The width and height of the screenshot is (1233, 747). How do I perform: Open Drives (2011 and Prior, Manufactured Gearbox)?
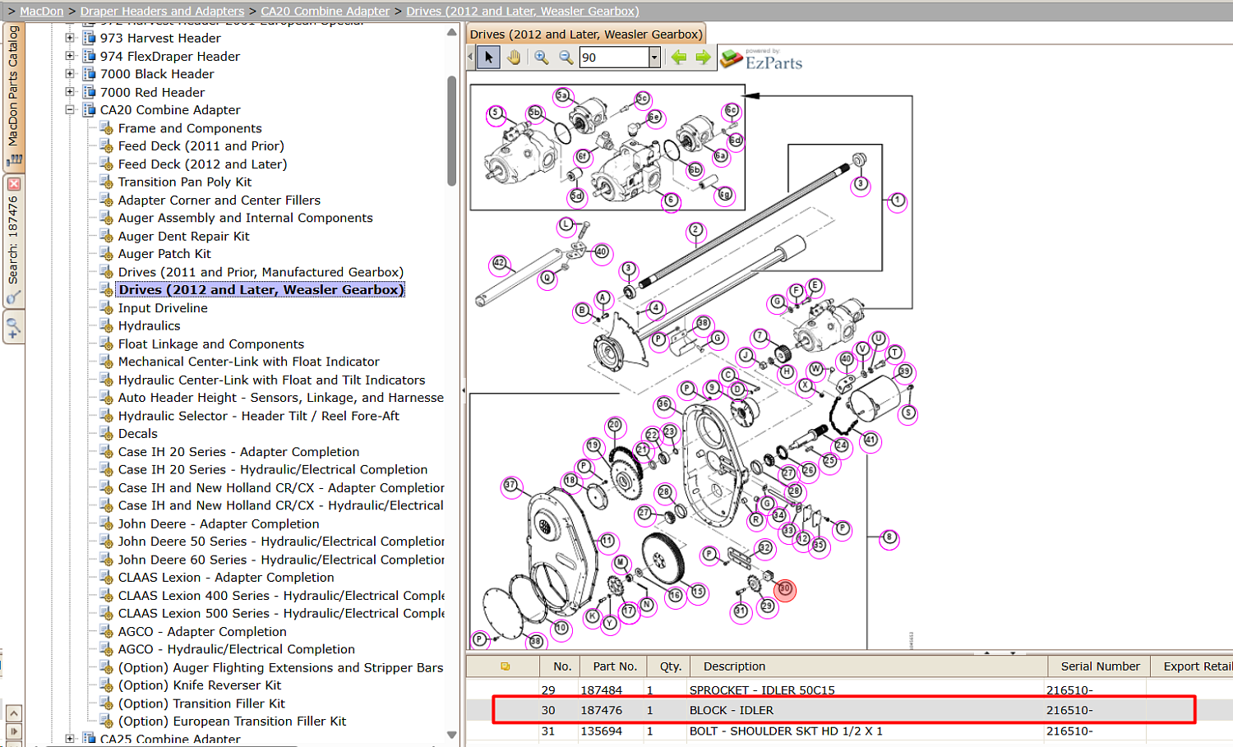(261, 272)
